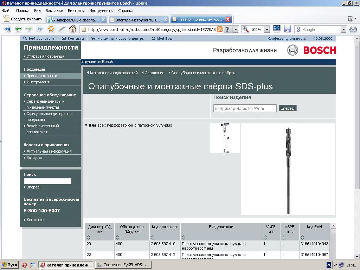Click the drill dimension diagram thumbnail
This screenshot has height=270, width=360.
225,138
